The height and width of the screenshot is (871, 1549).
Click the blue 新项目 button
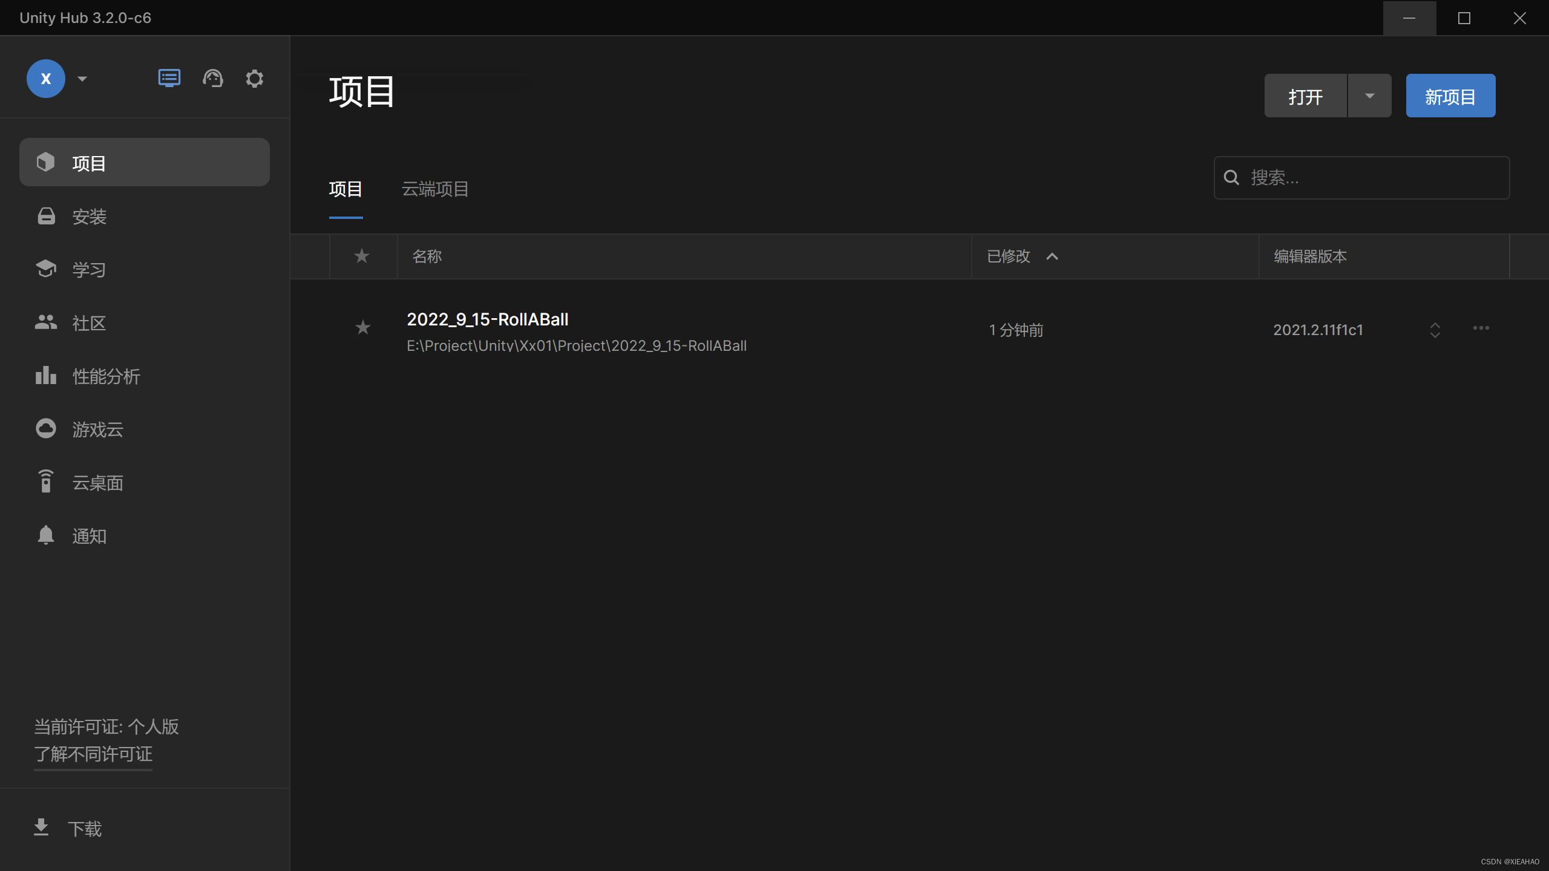[1450, 96]
